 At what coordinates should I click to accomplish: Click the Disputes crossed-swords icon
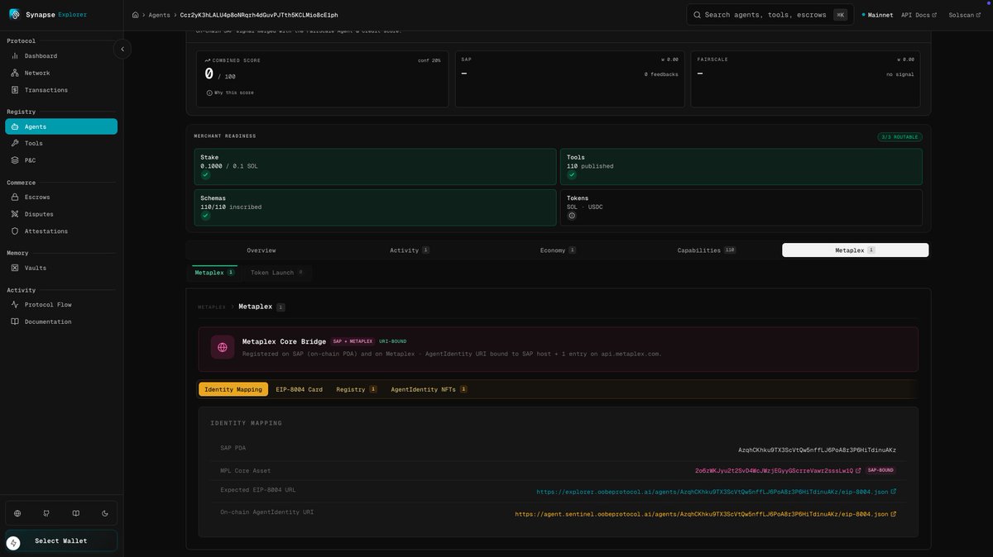[15, 214]
